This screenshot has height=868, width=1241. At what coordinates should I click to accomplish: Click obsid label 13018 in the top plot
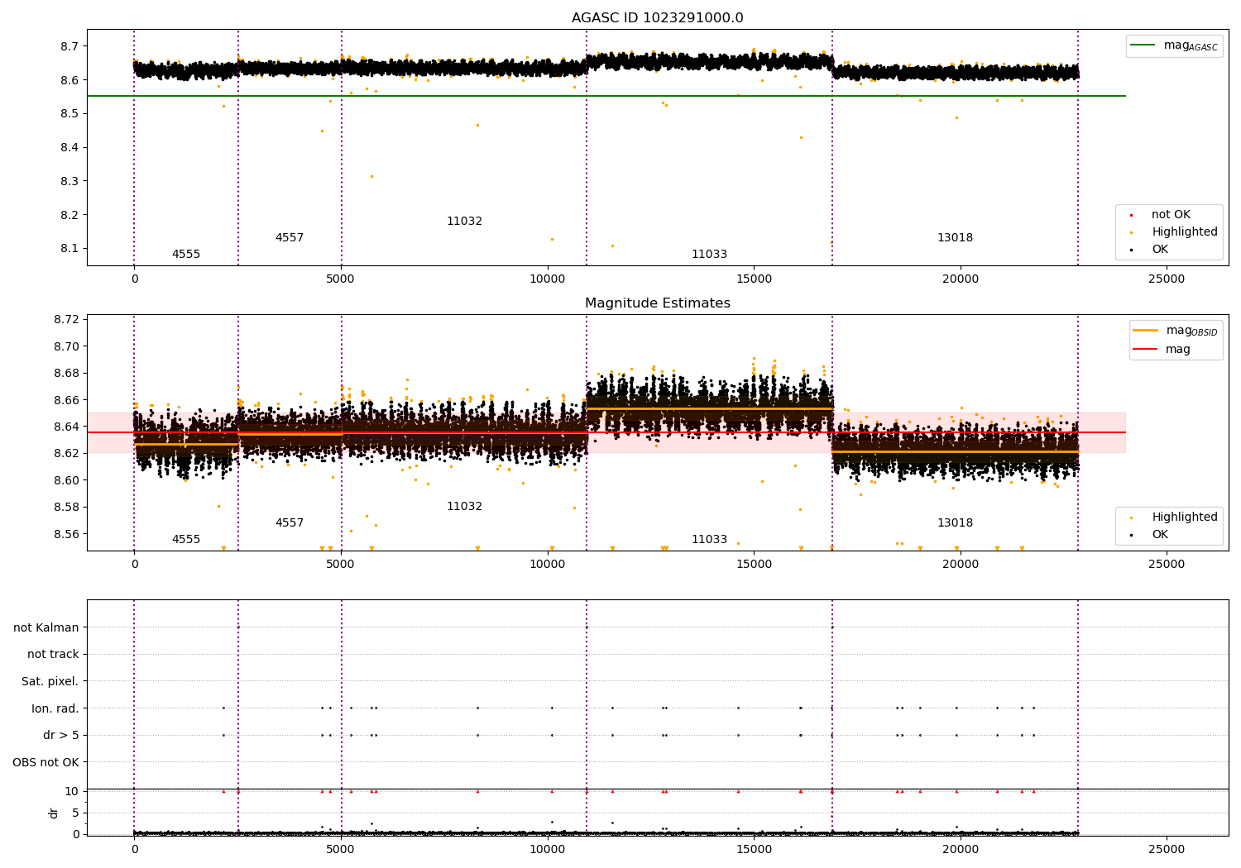(955, 238)
